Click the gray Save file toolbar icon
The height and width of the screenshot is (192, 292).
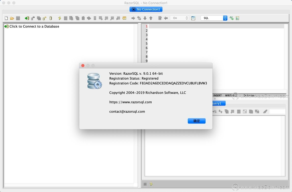point(18,18)
